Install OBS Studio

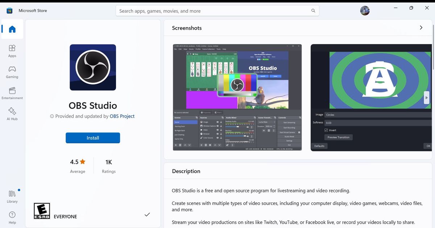click(93, 138)
